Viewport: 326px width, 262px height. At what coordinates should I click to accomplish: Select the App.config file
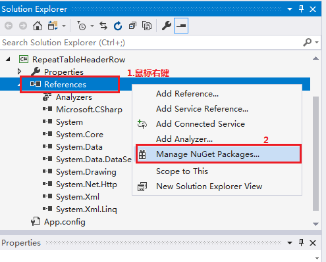tap(65, 222)
